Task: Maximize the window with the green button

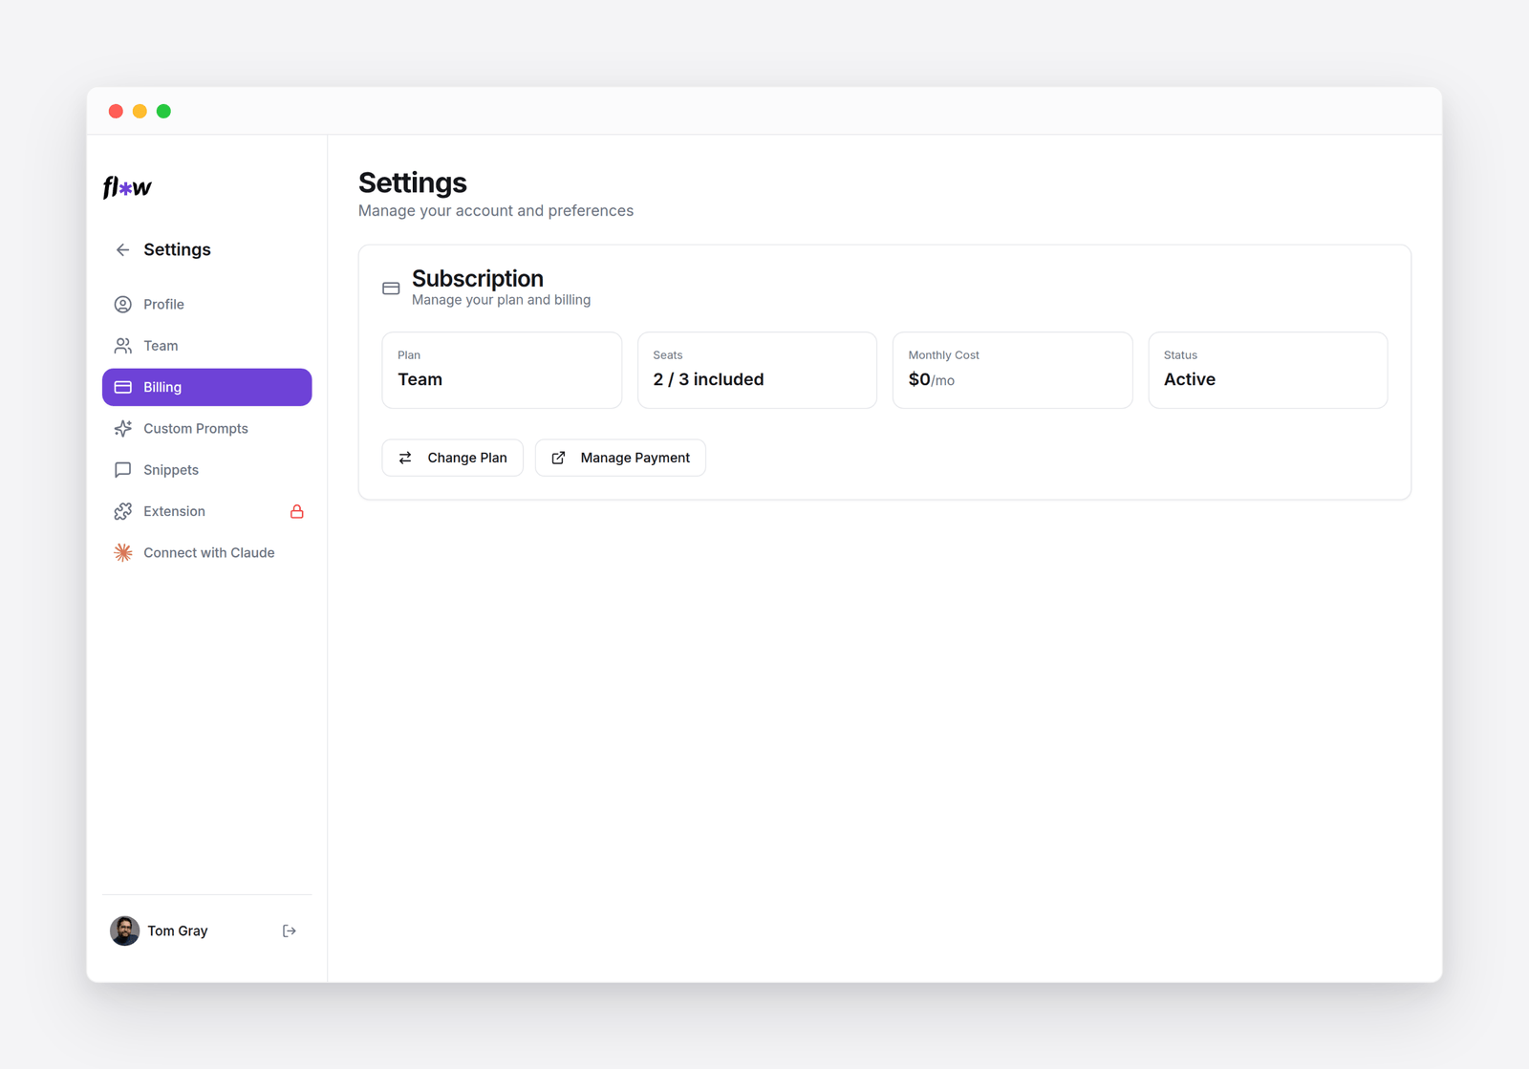Action: click(x=163, y=111)
